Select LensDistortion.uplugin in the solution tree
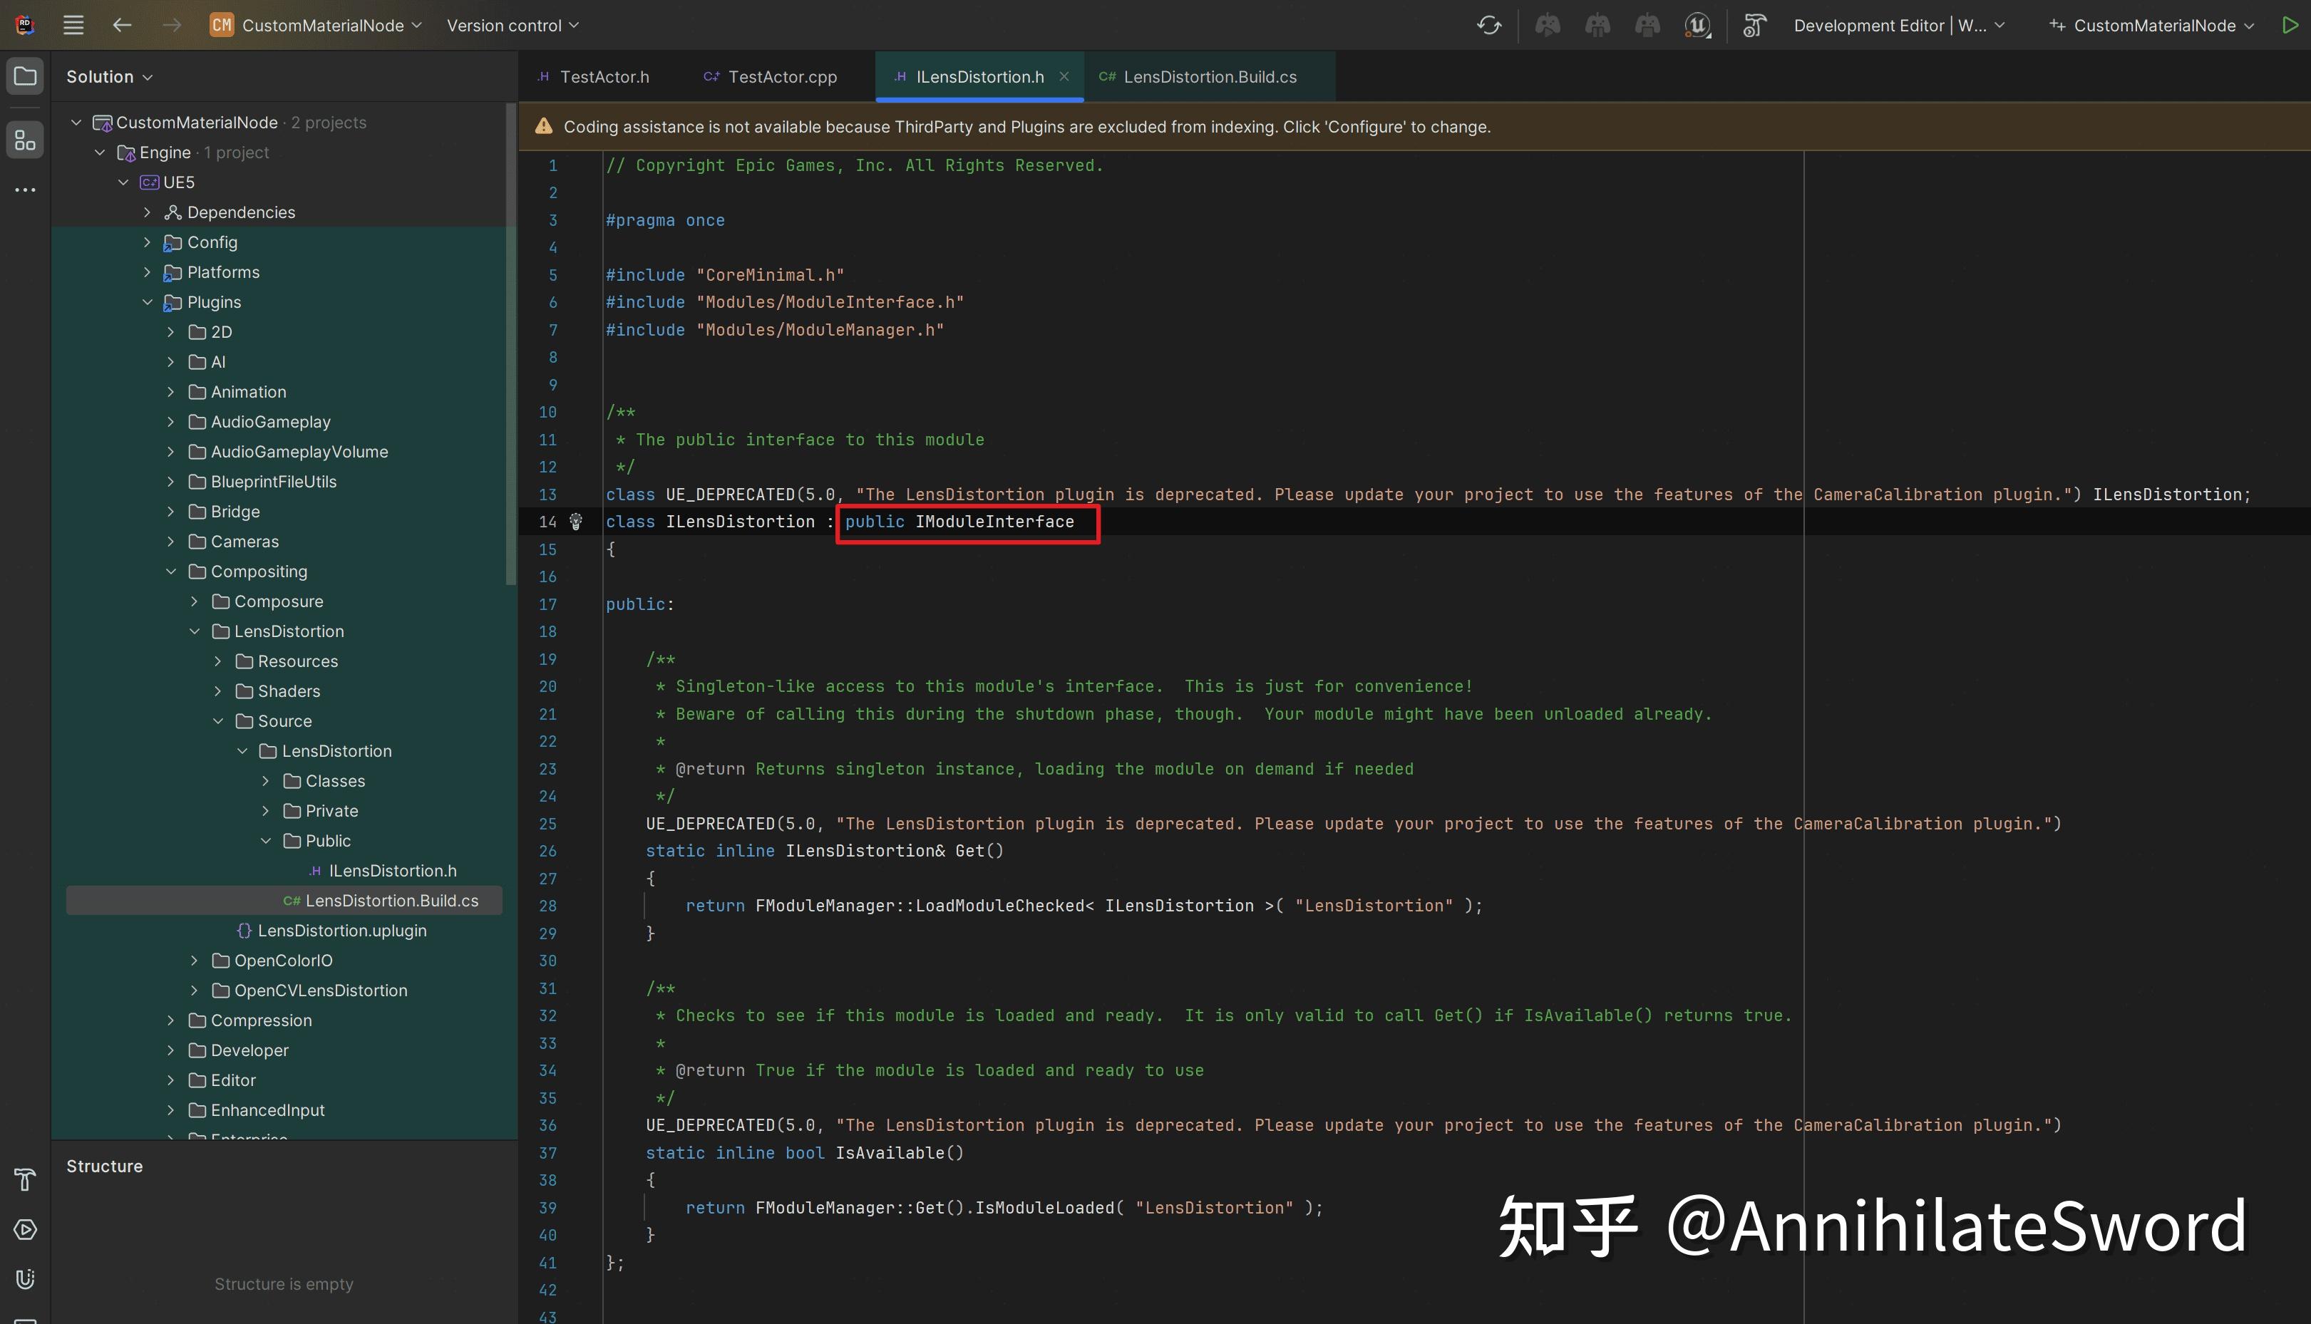The image size is (2311, 1324). pos(341,931)
